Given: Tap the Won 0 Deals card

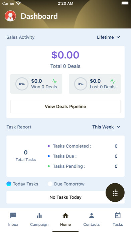Looking at the screenshot, I should click(x=36, y=84).
